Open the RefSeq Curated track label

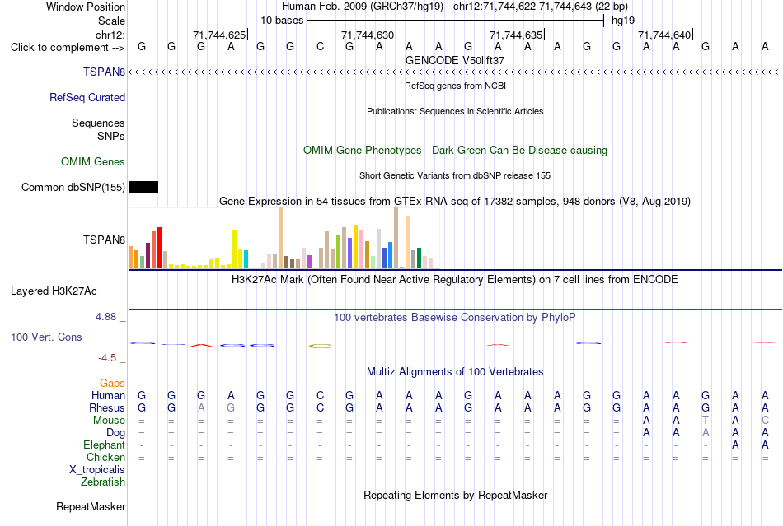point(87,97)
